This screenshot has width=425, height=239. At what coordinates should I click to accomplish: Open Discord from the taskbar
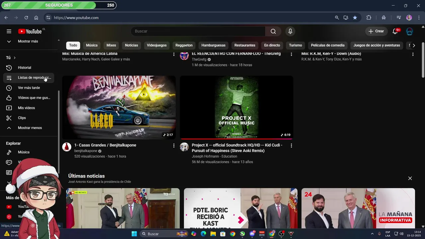point(252,234)
